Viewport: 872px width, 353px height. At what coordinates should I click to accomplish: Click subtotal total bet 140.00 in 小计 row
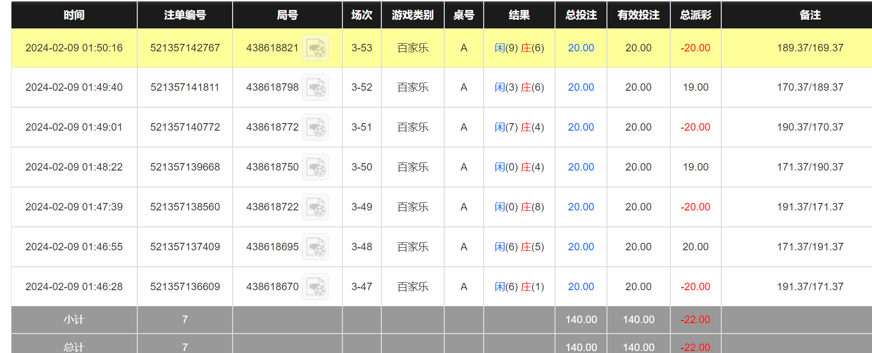click(581, 320)
